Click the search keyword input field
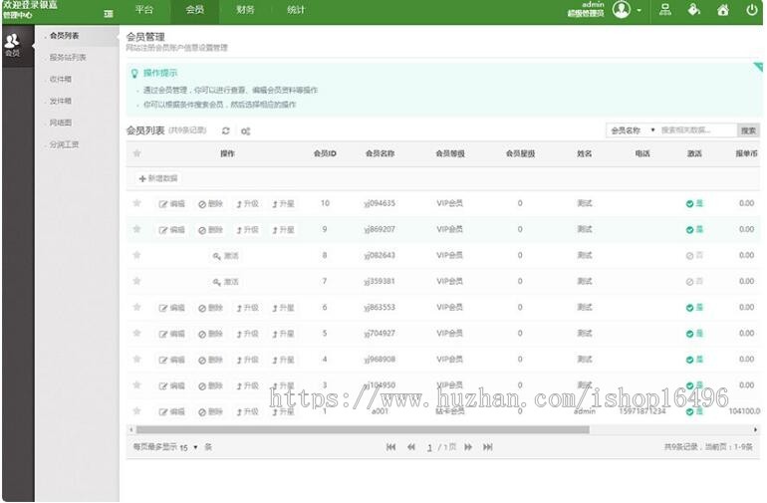Viewport: 767px width, 503px height. point(697,130)
